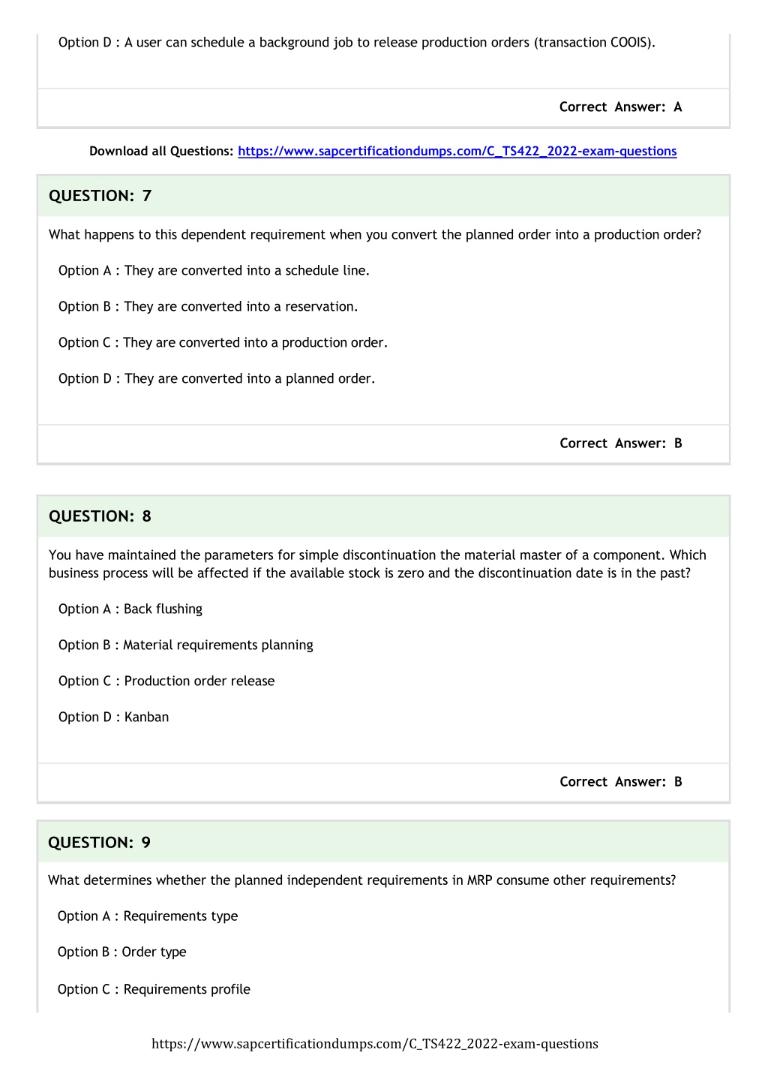Click the QUESTION: 9 header
The image size is (768, 1086).
[100, 843]
